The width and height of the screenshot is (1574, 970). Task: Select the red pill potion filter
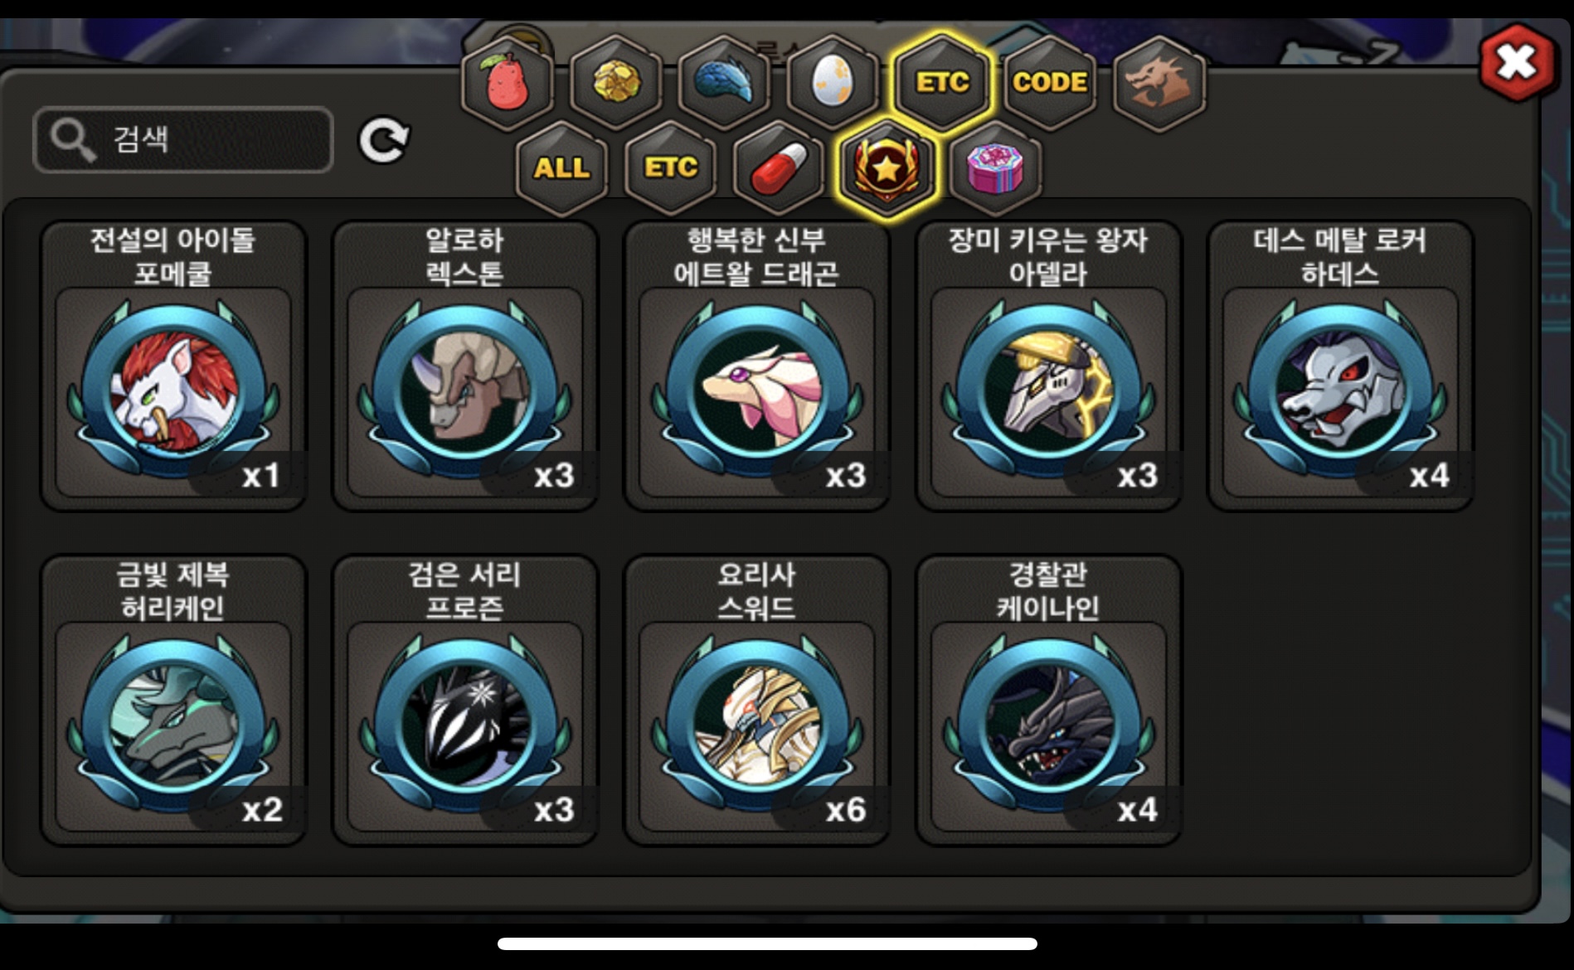tap(779, 168)
